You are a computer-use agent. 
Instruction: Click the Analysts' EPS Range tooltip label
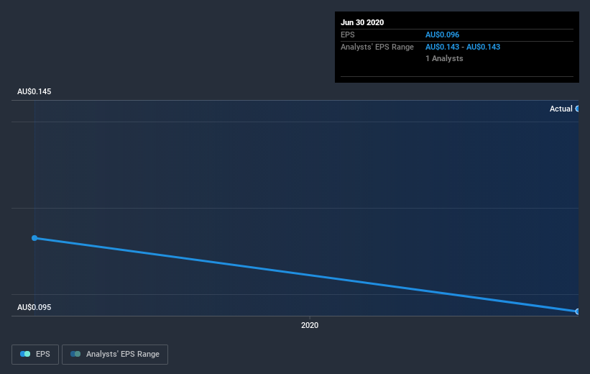[377, 47]
